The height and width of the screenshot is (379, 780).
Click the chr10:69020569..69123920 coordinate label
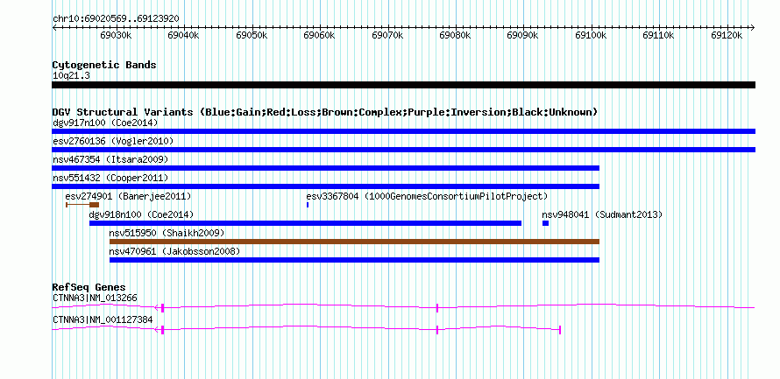[116, 18]
